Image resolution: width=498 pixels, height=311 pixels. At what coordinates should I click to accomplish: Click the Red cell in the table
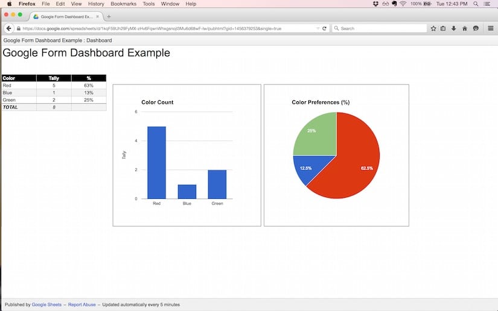coord(19,86)
